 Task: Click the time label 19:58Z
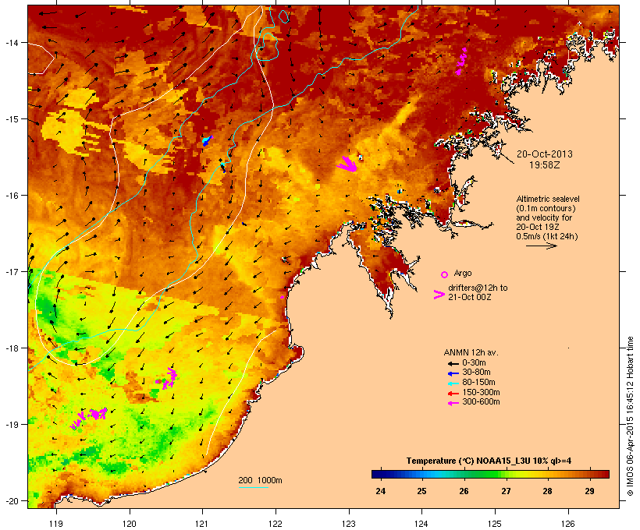545,165
